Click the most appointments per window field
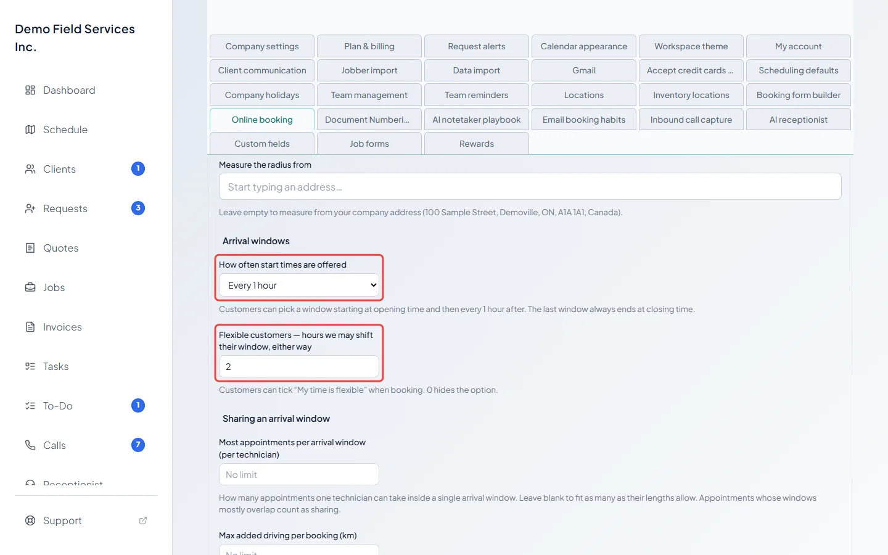This screenshot has width=888, height=555. [299, 474]
